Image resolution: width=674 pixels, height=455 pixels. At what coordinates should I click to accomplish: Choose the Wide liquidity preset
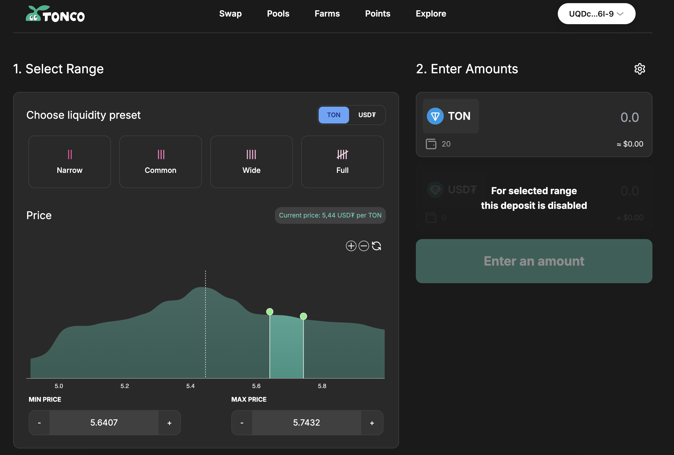[x=252, y=162]
